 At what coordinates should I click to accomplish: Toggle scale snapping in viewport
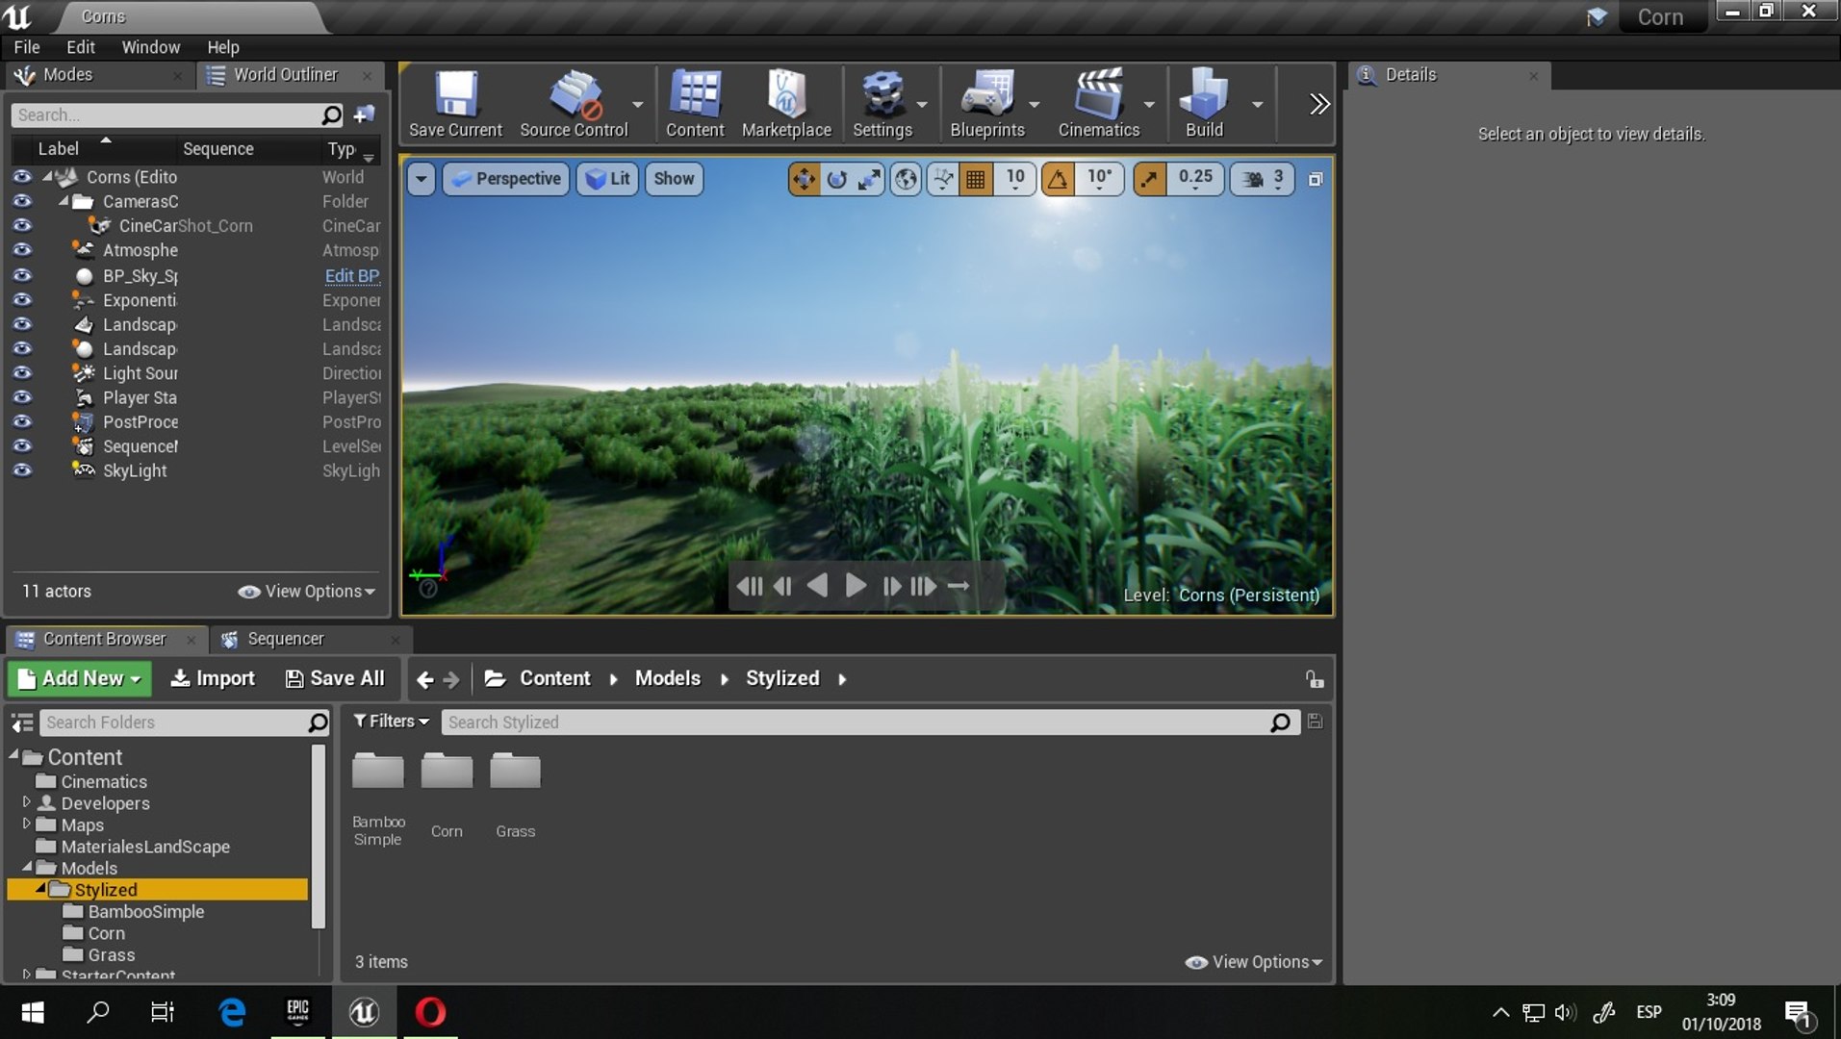coord(1149,179)
